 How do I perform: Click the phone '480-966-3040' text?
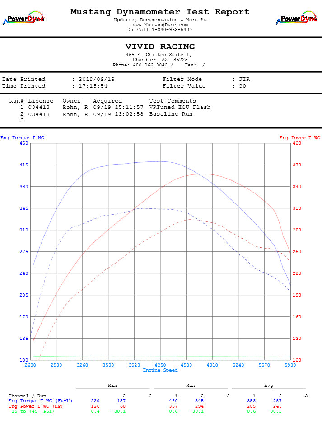click(x=150, y=65)
